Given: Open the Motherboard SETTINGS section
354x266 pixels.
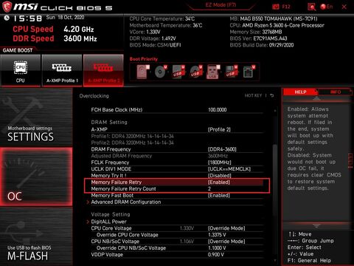Looking at the screenshot, I should click(36, 117).
